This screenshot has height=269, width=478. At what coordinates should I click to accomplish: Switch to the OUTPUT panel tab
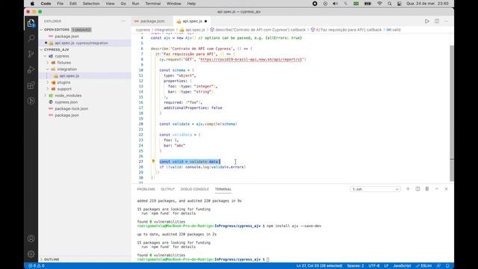tap(167, 189)
